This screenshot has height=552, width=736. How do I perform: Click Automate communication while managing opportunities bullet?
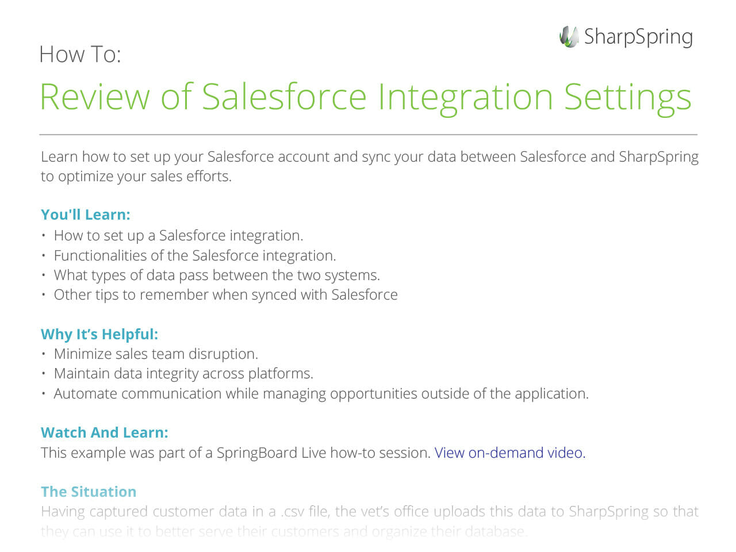pos(321,393)
